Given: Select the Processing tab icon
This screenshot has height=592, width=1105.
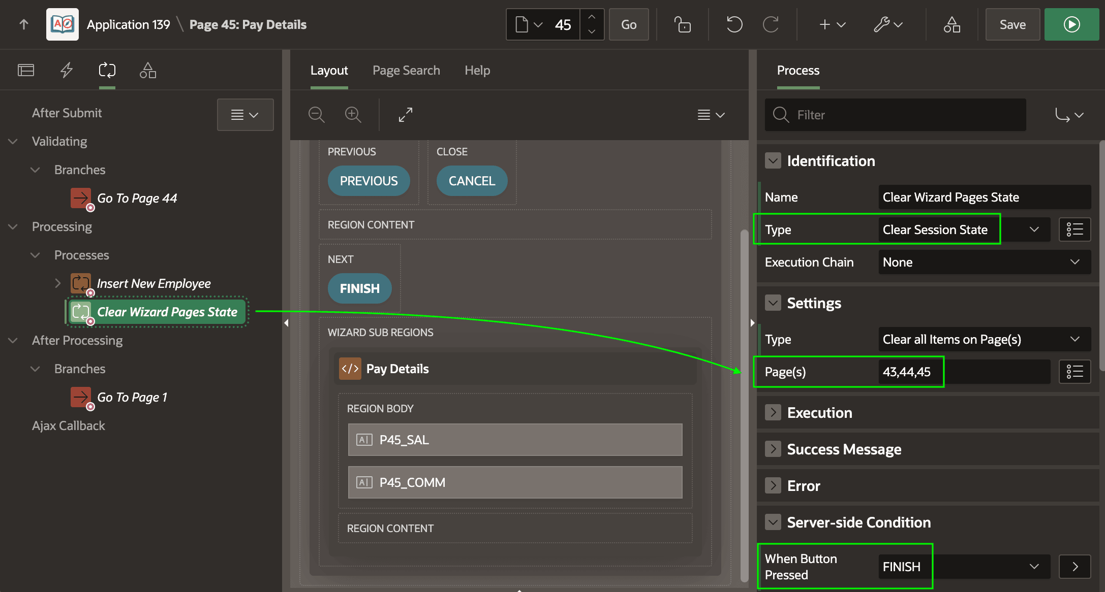Looking at the screenshot, I should click(107, 70).
